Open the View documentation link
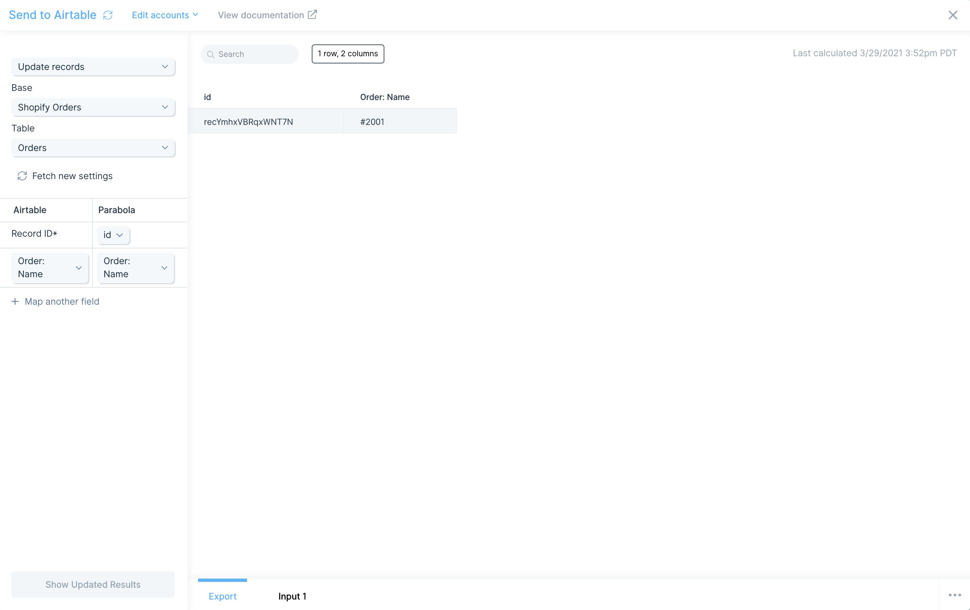 261,15
